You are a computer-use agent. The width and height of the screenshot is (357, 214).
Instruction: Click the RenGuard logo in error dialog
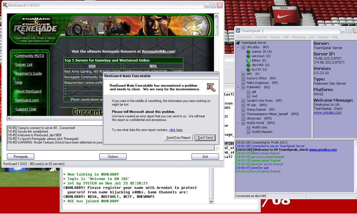pyautogui.click(x=211, y=87)
